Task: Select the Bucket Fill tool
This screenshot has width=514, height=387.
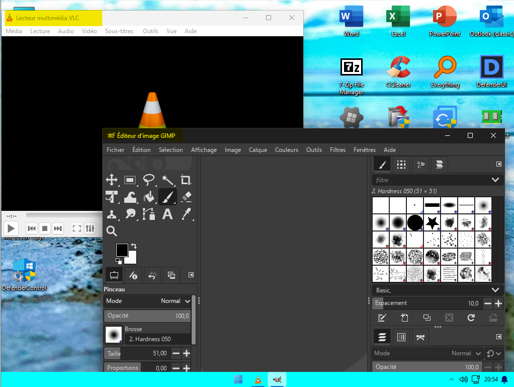Action: [149, 197]
